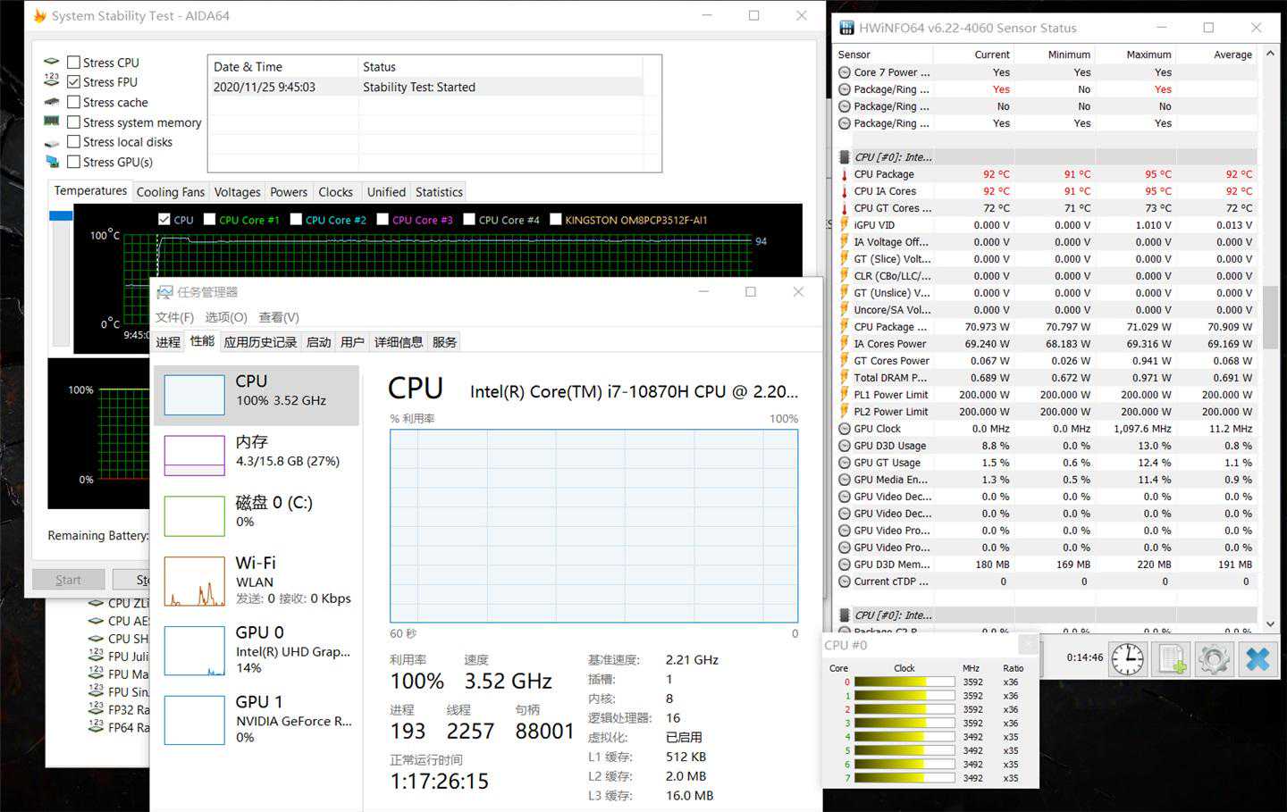Select the Wi-Fi graph thumbnail in Task Manager
Viewport: 1287px width, 812px height.
coord(194,582)
